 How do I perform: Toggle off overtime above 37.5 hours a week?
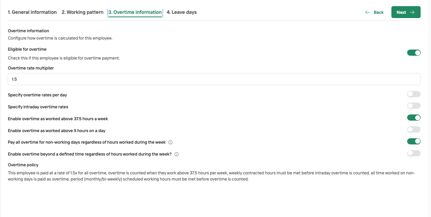coord(414,118)
